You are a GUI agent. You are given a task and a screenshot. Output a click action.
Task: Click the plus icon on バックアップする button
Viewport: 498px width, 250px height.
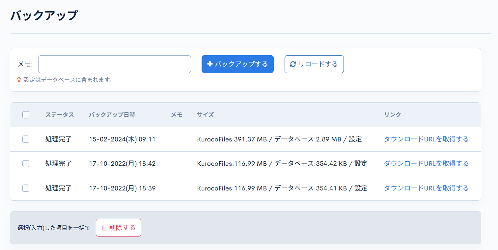[210, 64]
